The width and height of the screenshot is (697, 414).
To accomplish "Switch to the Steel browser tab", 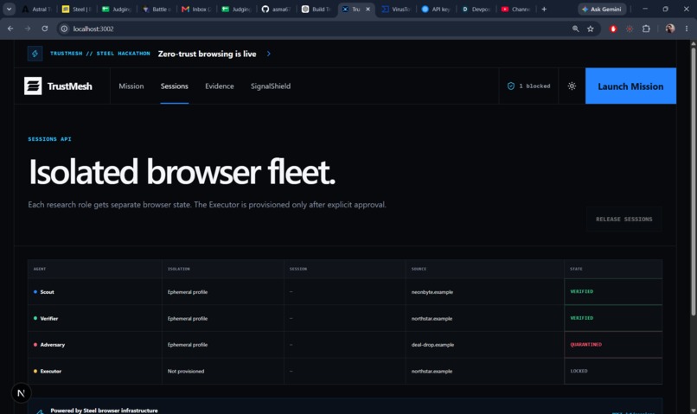I will pyautogui.click(x=77, y=9).
